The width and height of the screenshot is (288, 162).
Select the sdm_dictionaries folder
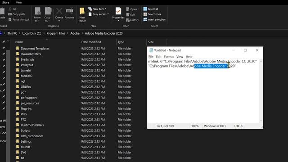pyautogui.click(x=32, y=136)
